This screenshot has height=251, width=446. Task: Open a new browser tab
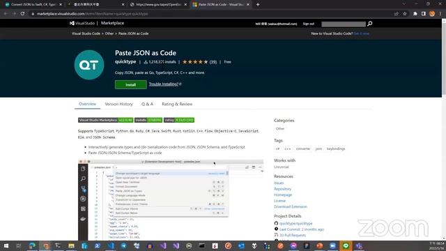click(258, 5)
